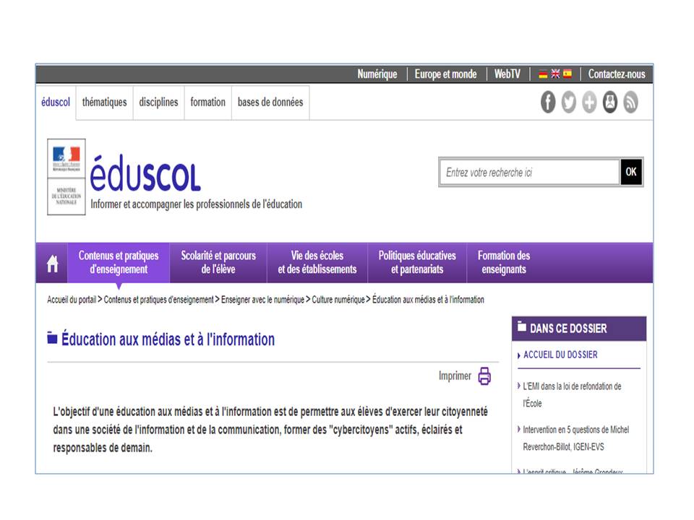Open WebTV in the top bar
The width and height of the screenshot is (694, 520).
tap(507, 74)
